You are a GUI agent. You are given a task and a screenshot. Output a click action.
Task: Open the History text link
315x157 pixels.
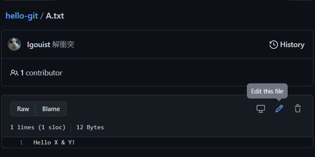point(292,45)
